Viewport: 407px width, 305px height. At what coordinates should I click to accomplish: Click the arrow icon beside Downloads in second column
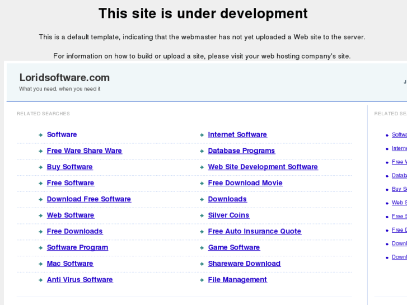[202, 199]
